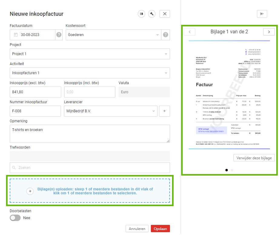Click the Annuleren button
Viewport: 279px width, 237px height.
point(137,229)
